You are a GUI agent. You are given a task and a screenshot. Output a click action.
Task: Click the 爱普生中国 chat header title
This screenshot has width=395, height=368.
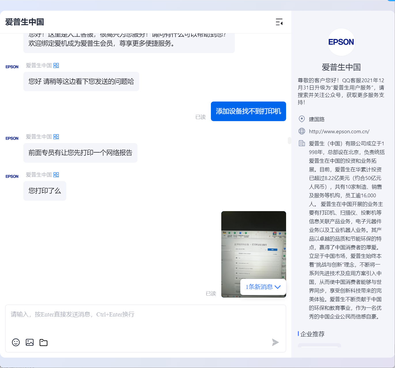coord(24,22)
